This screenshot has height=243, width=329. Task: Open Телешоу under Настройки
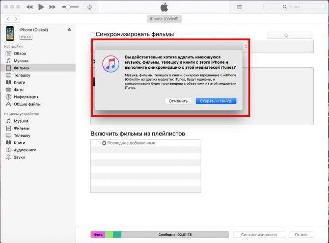[x=22, y=75]
